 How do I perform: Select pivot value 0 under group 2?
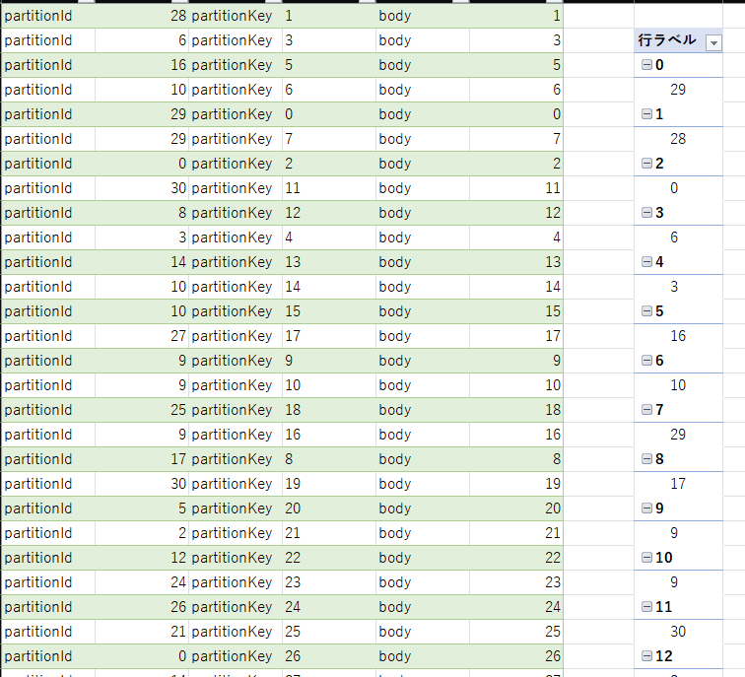678,188
